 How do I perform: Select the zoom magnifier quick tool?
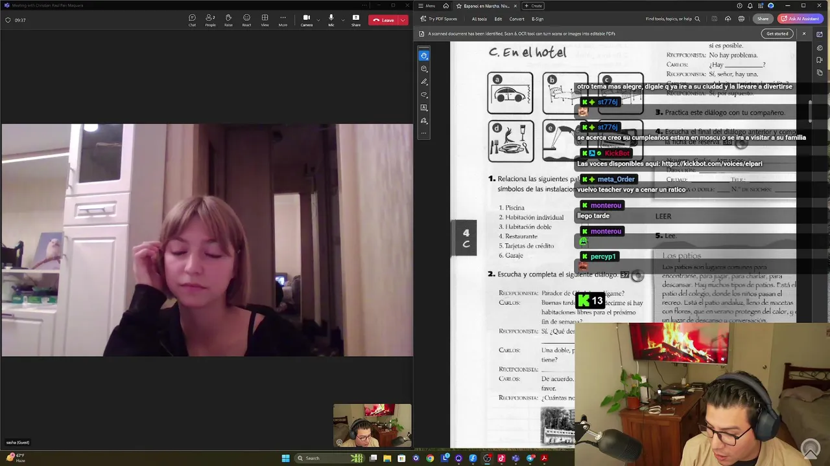[424, 69]
